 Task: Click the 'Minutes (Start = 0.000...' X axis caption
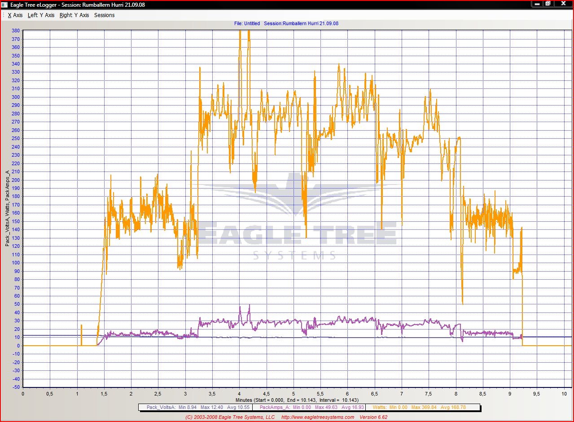click(297, 400)
